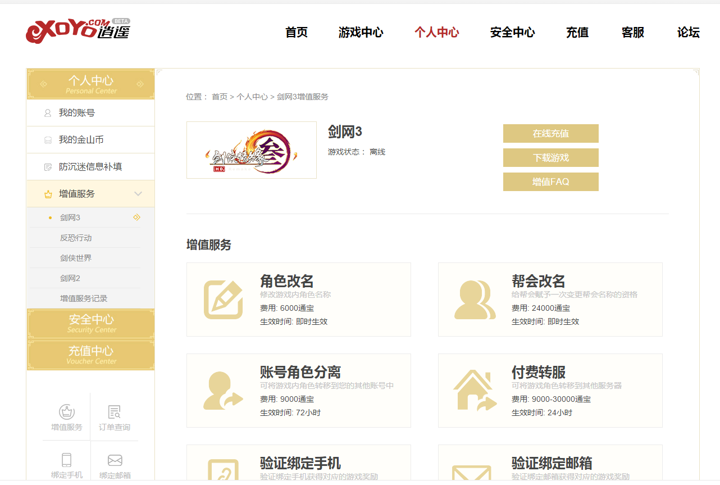Click the text 生效时间: 72小时
This screenshot has width=720, height=485.
290,413
